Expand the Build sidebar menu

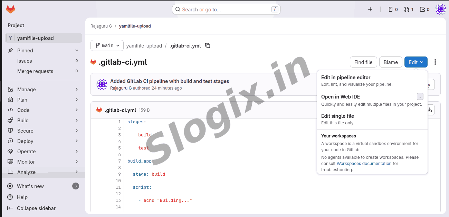click(44, 120)
